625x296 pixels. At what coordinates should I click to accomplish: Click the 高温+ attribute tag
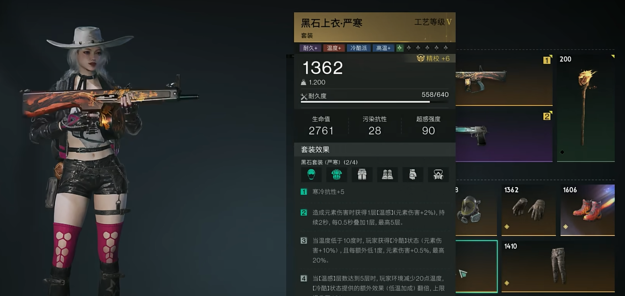(x=383, y=48)
